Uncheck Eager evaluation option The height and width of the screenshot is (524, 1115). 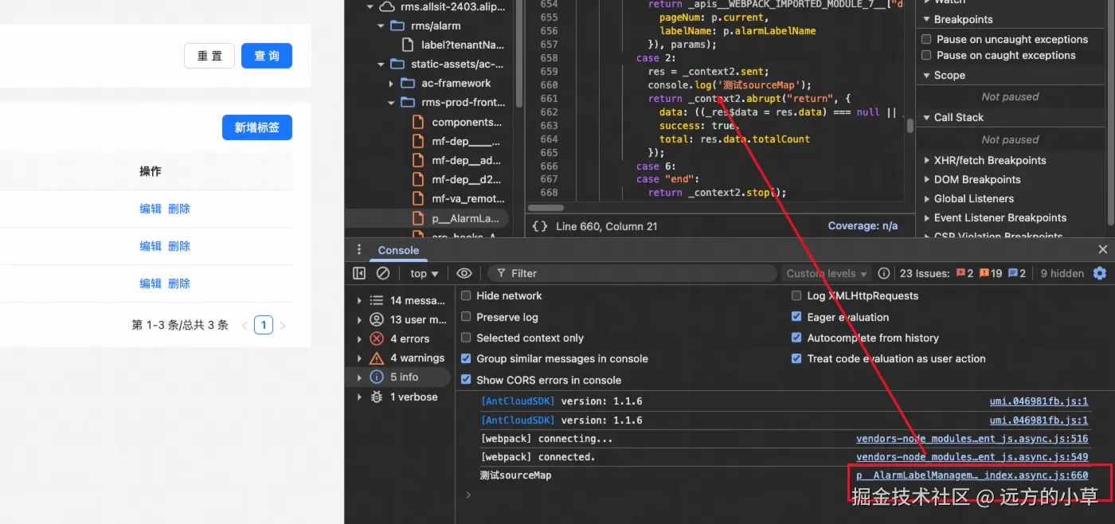[x=796, y=317]
